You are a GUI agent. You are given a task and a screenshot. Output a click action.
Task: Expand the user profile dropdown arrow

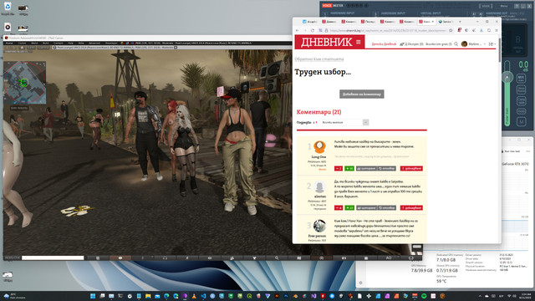click(x=485, y=44)
